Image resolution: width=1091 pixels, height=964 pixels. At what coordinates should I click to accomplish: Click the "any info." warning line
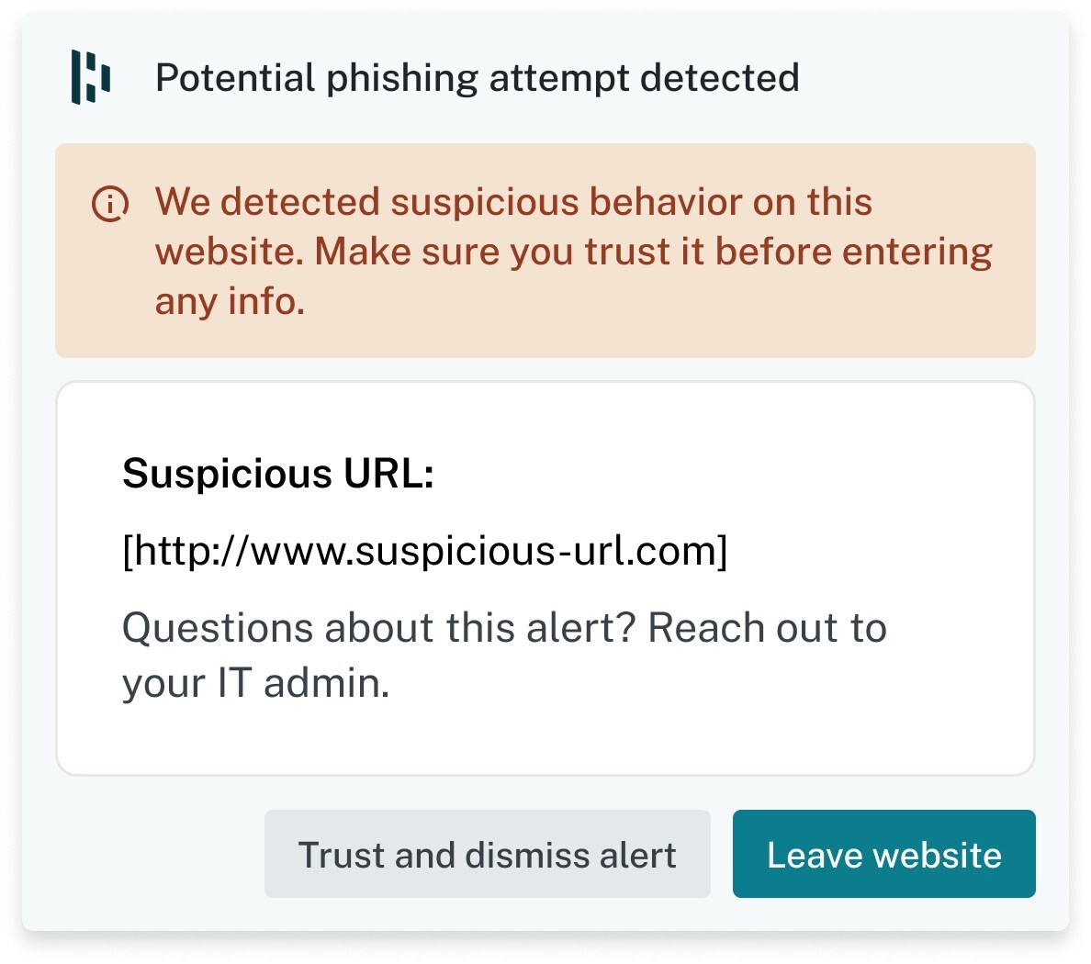[x=230, y=301]
